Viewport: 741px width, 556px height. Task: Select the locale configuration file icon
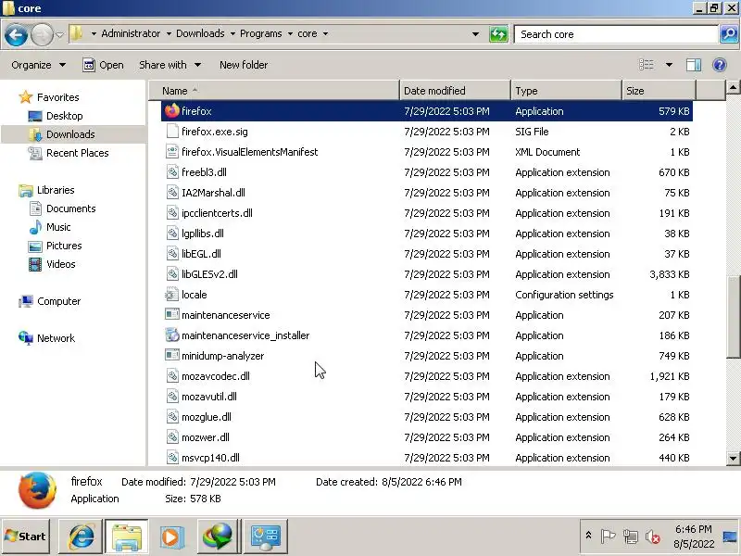pos(172,295)
